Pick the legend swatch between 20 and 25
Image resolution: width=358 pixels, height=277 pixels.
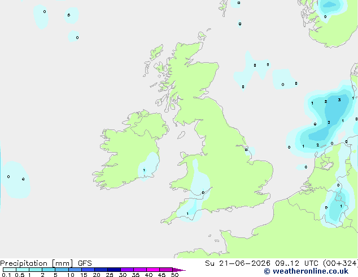click(x=101, y=270)
